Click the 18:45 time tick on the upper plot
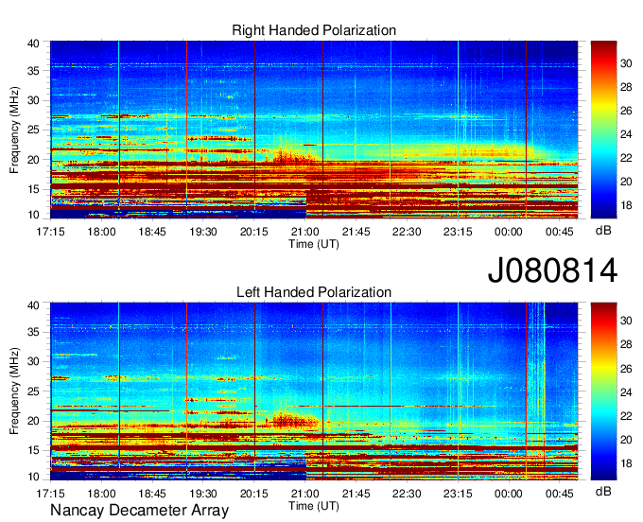The height and width of the screenshot is (522, 643). pyautogui.click(x=152, y=232)
